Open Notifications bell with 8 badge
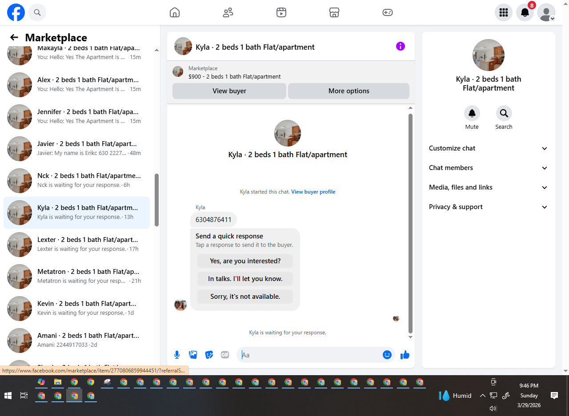Viewport: 569px width, 416px height. (525, 12)
